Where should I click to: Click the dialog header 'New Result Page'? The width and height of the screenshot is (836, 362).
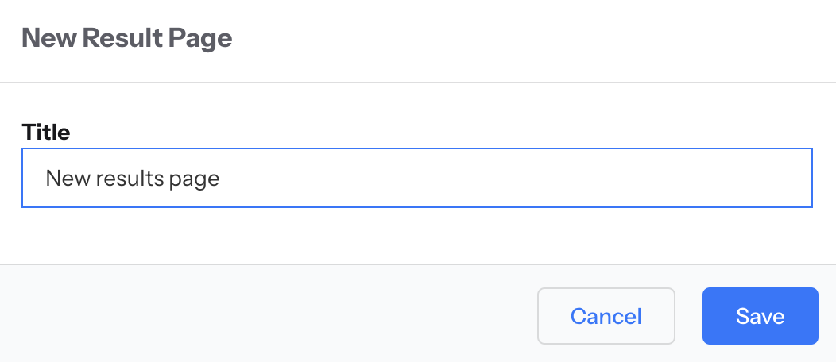point(126,38)
